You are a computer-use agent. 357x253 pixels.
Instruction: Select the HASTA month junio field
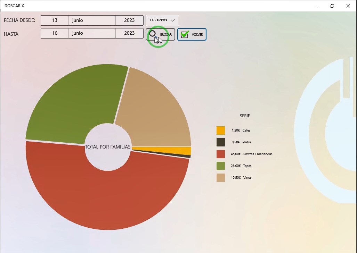tap(92, 33)
